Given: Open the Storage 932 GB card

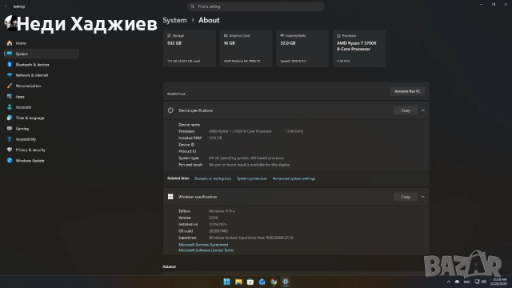Looking at the screenshot, I should (190, 48).
